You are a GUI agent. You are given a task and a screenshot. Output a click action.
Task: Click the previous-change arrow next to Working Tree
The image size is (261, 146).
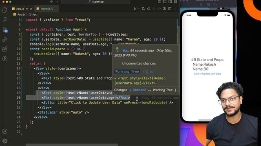144,72
